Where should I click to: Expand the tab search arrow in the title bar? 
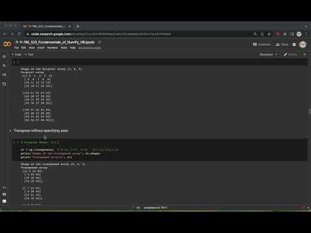[x=306, y=27]
